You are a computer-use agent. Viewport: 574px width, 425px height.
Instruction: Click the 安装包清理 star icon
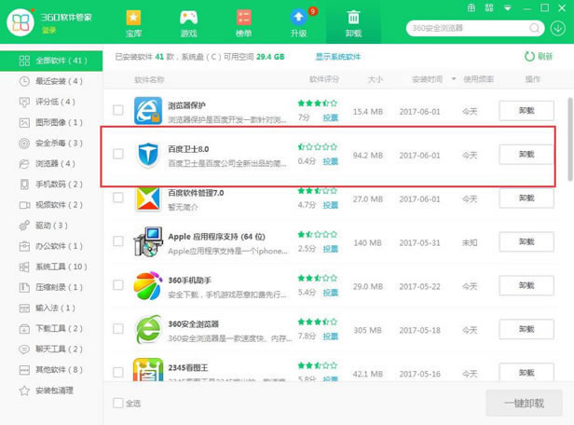point(24,391)
